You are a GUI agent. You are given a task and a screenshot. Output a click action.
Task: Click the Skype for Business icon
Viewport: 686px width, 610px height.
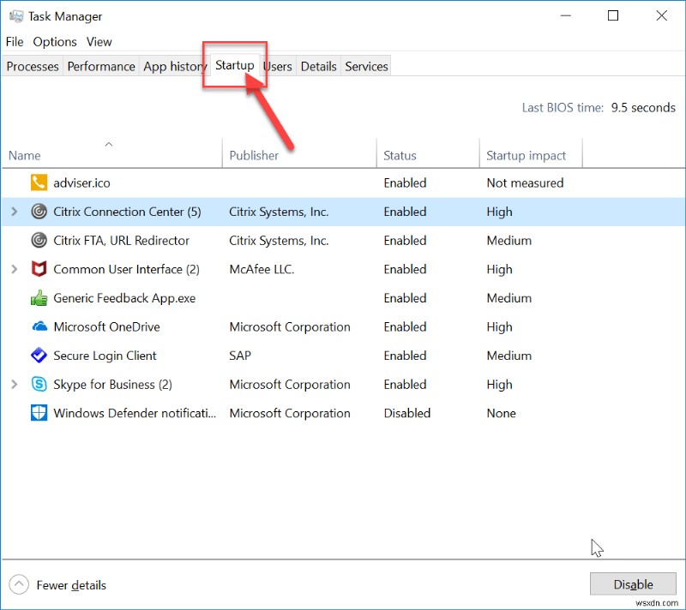38,385
